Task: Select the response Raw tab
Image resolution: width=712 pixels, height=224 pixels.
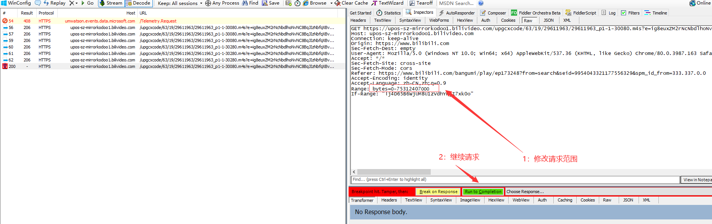Action: point(607,200)
